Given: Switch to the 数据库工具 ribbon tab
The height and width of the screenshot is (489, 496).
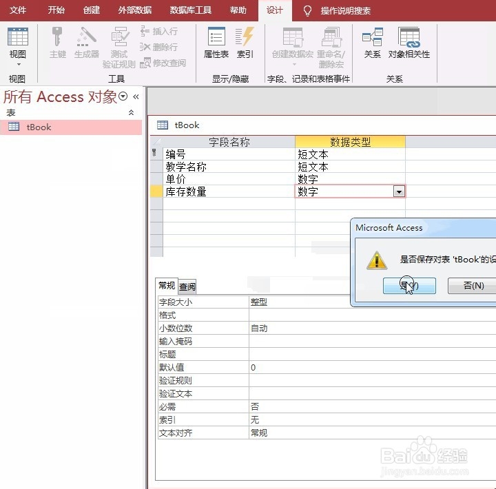Looking at the screenshot, I should click(190, 10).
